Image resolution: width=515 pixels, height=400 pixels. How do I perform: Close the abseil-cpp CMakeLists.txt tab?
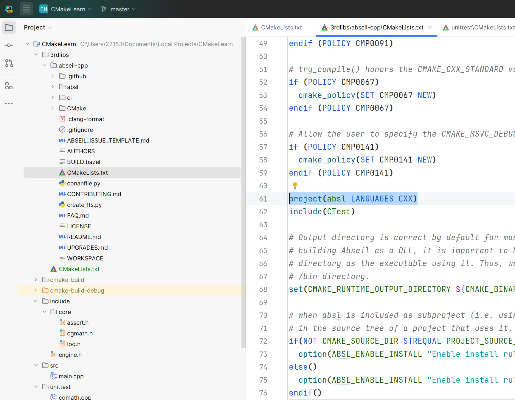[x=430, y=27]
